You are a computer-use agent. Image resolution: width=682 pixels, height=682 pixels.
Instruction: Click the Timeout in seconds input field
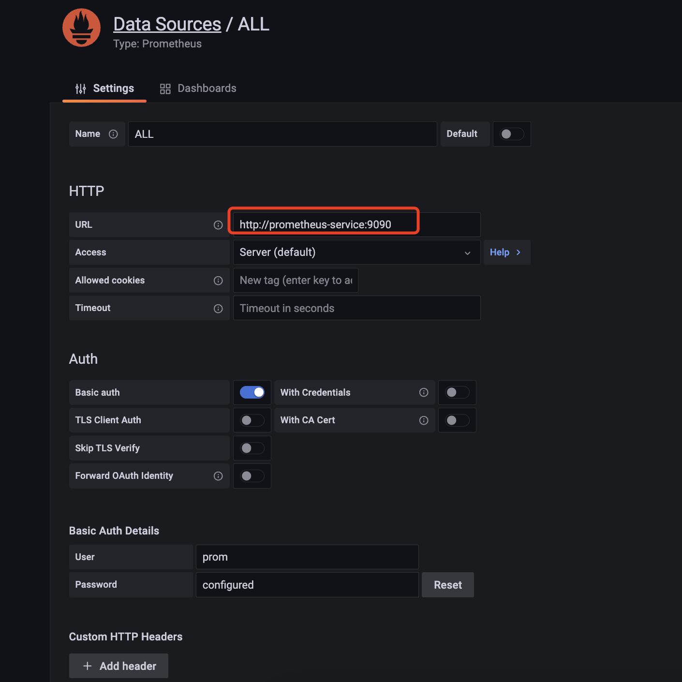[356, 308]
